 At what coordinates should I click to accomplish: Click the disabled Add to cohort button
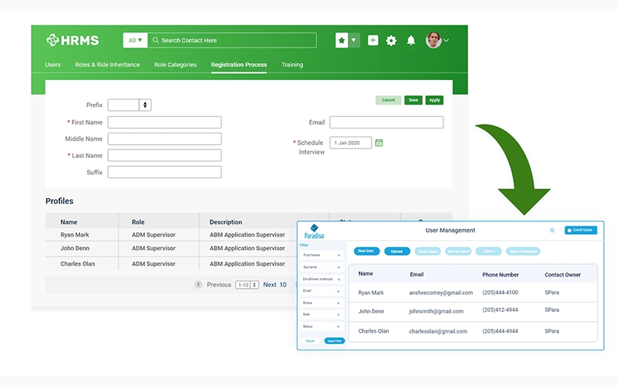pyautogui.click(x=458, y=251)
